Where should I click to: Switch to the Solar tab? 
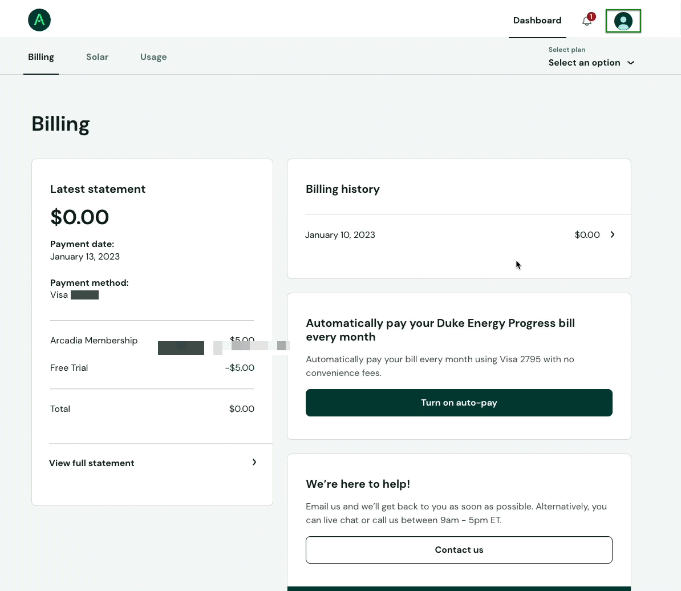coord(97,57)
